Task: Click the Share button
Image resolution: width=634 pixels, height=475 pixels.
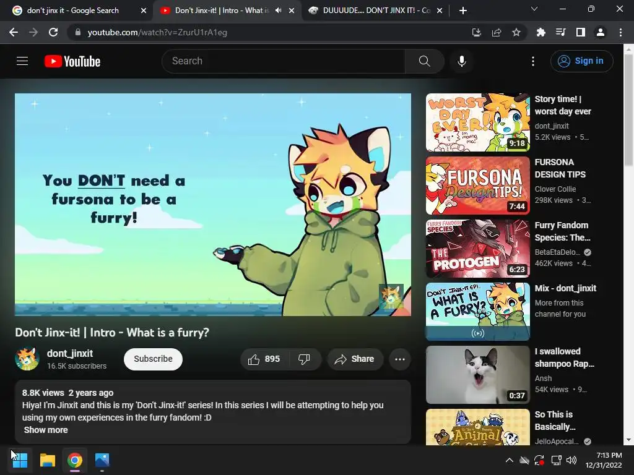Action: pyautogui.click(x=355, y=359)
